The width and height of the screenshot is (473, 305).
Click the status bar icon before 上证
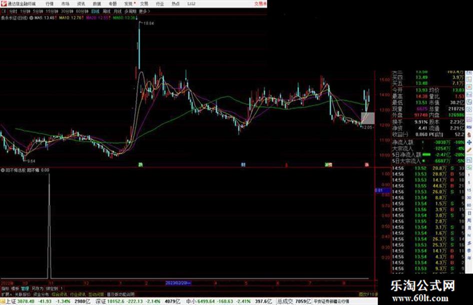click(x=3, y=301)
